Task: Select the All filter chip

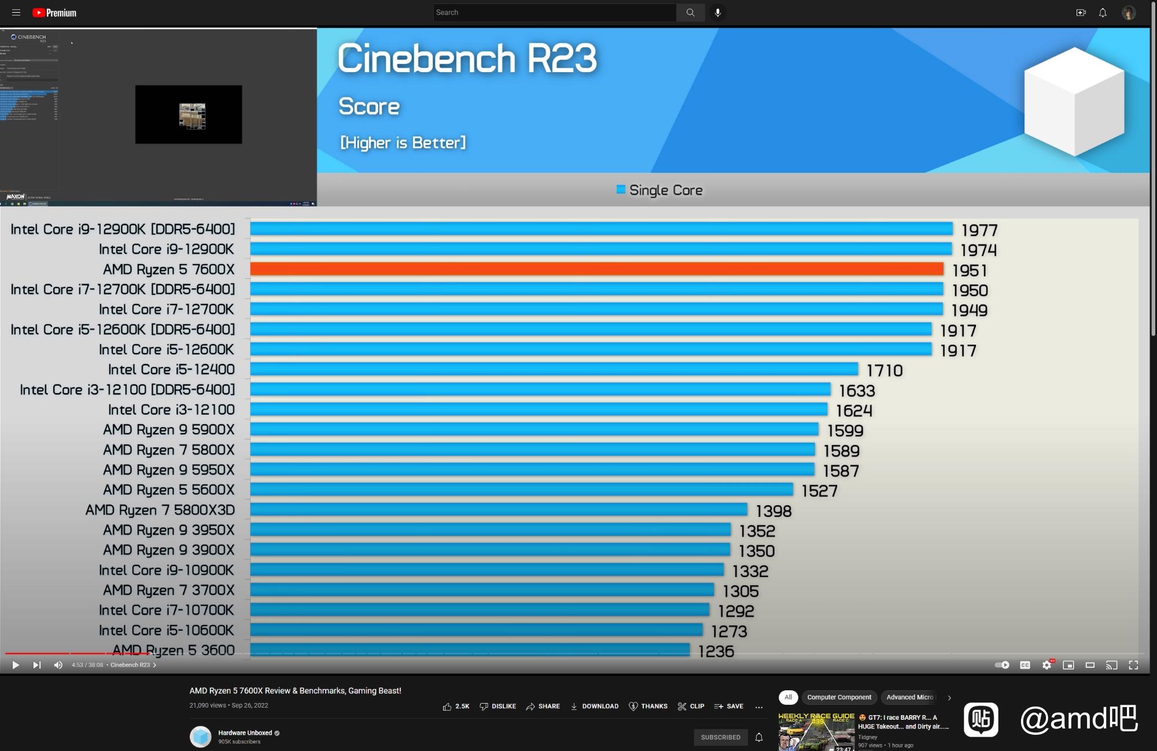Action: tap(788, 697)
